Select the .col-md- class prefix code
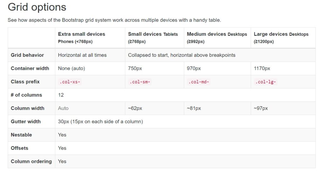The image size is (322, 173). [x=199, y=82]
